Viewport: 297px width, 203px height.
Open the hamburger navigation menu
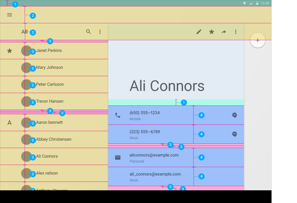click(10, 15)
